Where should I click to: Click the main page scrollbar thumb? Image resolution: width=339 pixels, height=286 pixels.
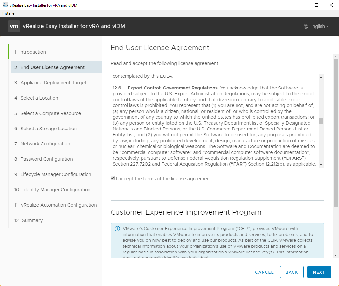(336, 133)
